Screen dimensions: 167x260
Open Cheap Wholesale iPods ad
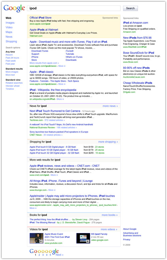[138, 83]
